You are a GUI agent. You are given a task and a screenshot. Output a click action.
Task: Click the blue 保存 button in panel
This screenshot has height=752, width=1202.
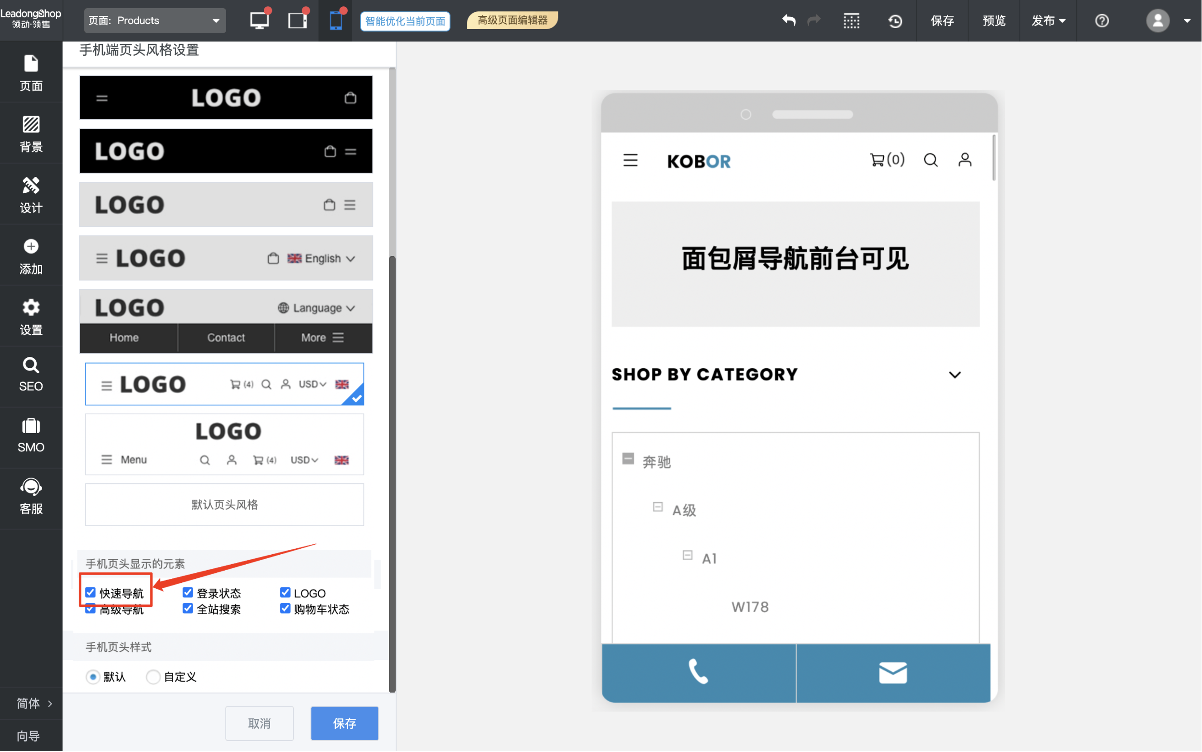click(344, 723)
